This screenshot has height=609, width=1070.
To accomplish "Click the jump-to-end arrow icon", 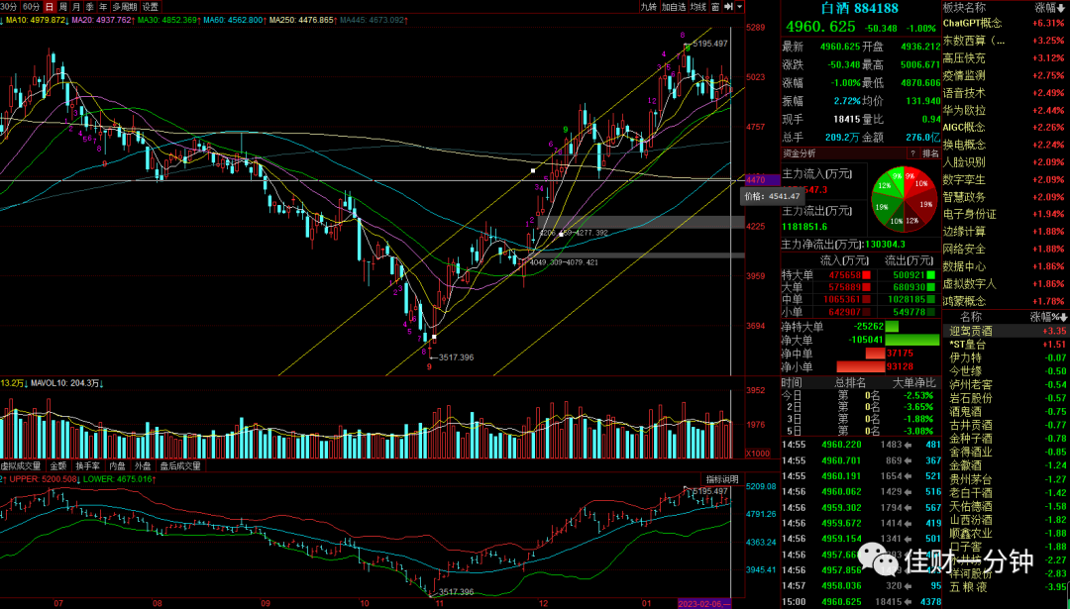I will point(728,7).
